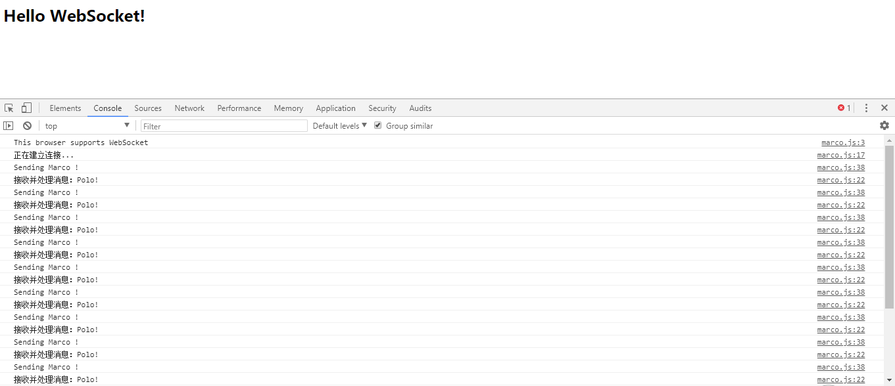Screen dimensions: 895x386
Task: Open the red error count indicator
Action: click(844, 108)
